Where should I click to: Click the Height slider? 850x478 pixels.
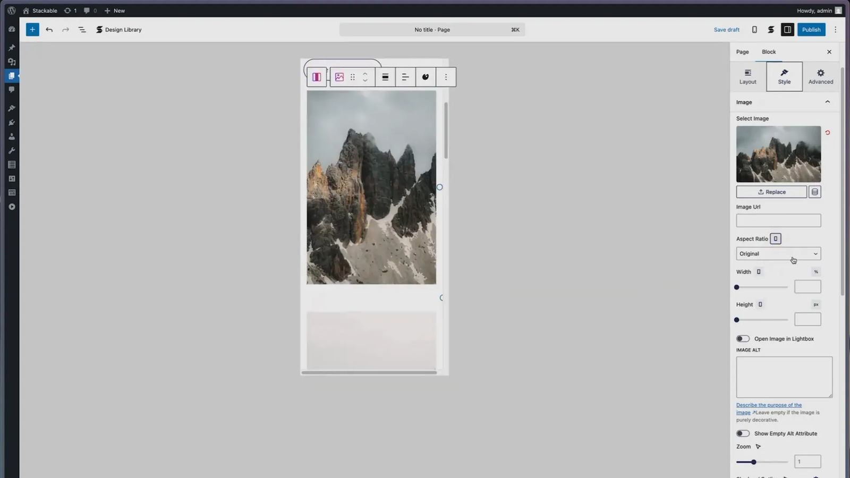click(762, 320)
